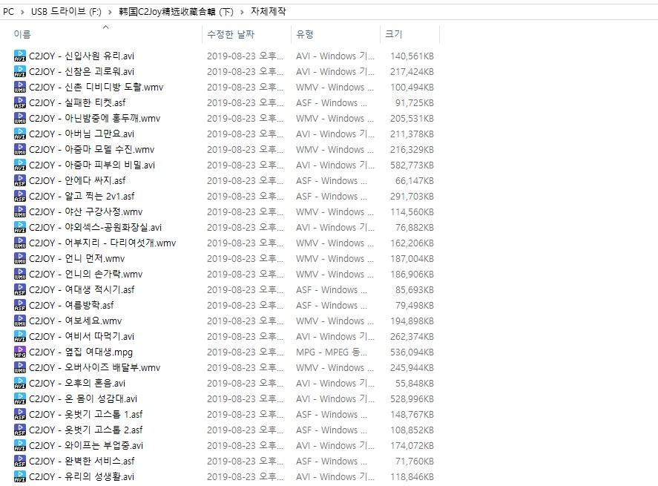Sort files by the 수정한 날짜 column header
The width and height of the screenshot is (658, 486).
(231, 34)
